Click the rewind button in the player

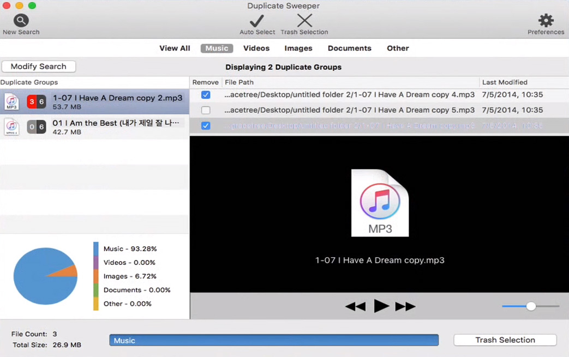pos(356,306)
